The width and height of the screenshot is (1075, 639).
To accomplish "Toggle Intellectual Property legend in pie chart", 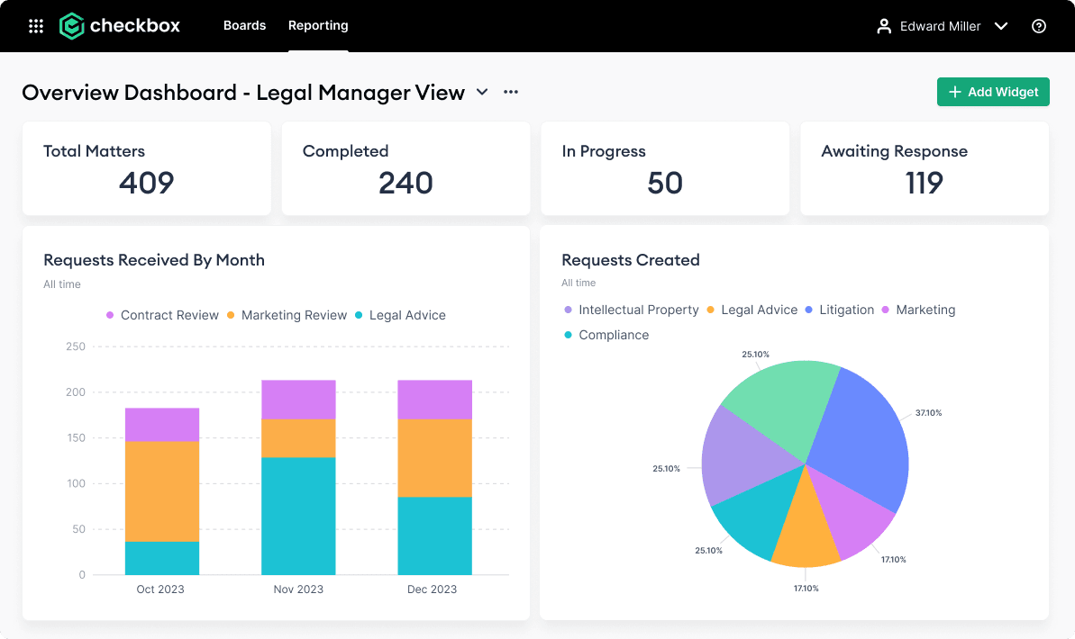I will pos(632,310).
